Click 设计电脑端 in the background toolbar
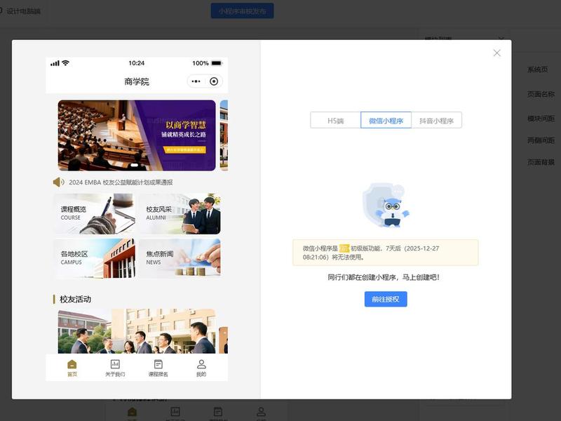Image resolution: width=561 pixels, height=421 pixels. pos(24,11)
